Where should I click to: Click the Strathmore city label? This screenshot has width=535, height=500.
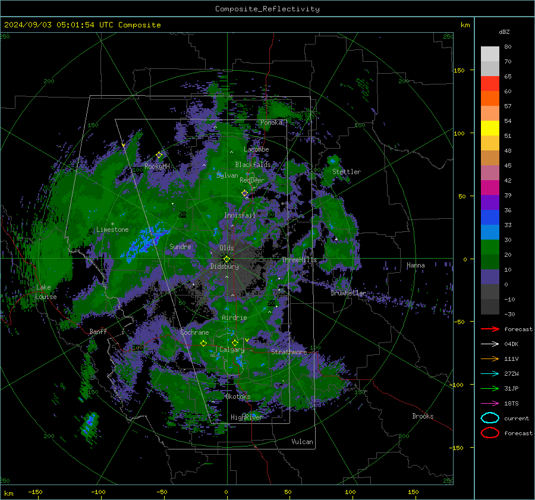pyautogui.click(x=289, y=352)
